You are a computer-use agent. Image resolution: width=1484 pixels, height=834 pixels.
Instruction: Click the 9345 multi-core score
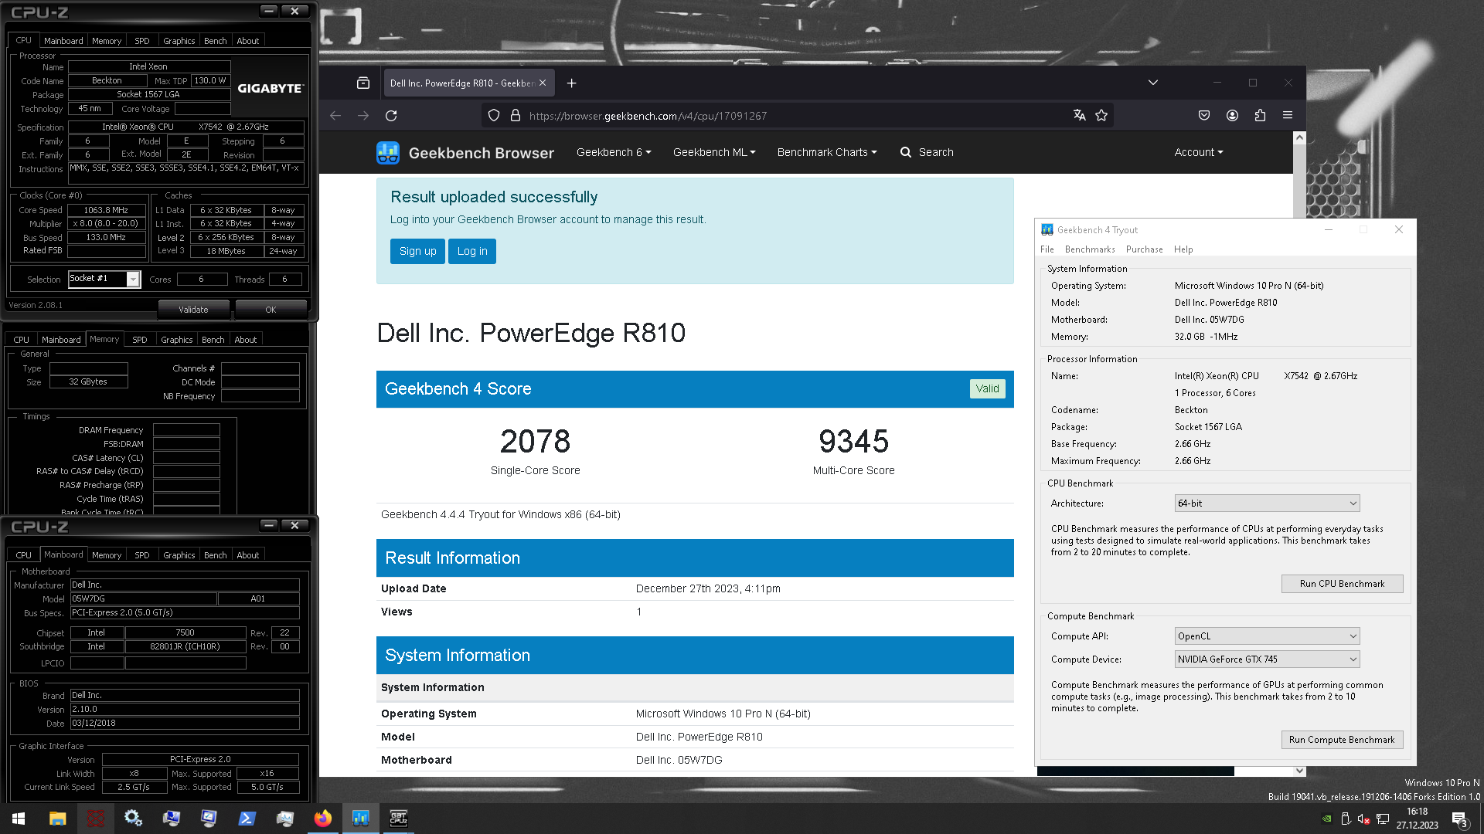coord(853,442)
